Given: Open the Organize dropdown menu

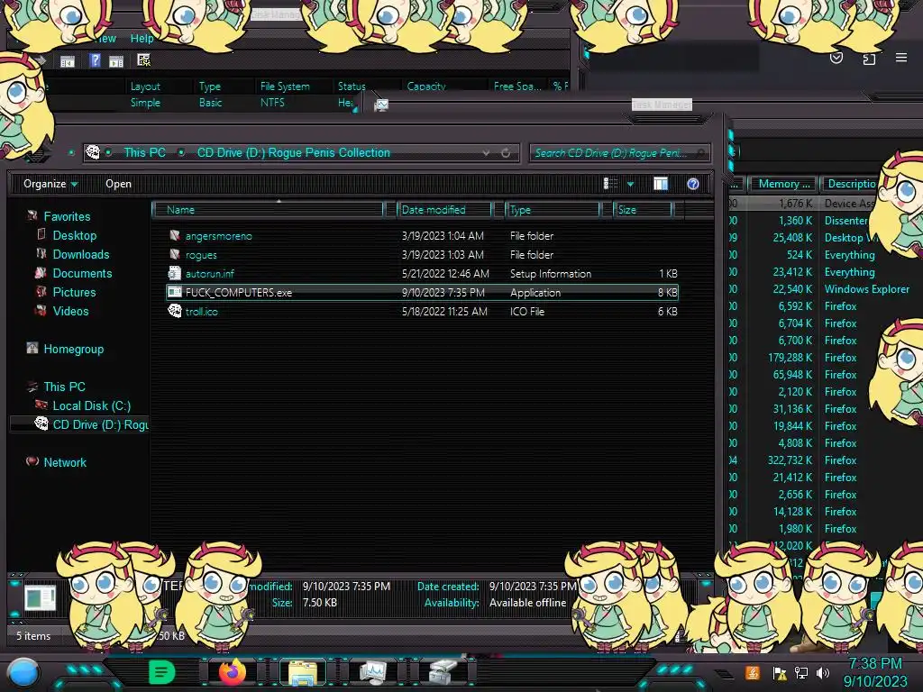Looking at the screenshot, I should coord(50,184).
